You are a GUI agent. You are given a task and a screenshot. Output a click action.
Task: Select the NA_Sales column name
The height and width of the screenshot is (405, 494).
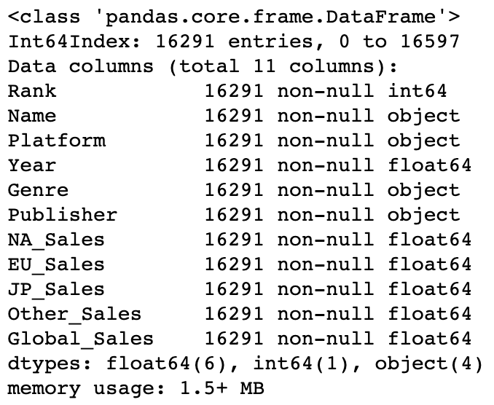click(x=57, y=240)
